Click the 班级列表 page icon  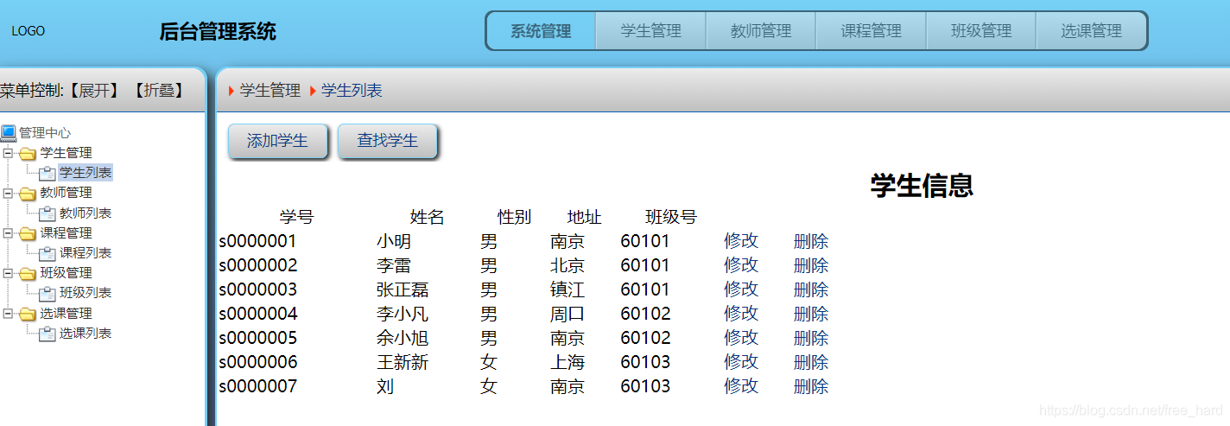[48, 294]
